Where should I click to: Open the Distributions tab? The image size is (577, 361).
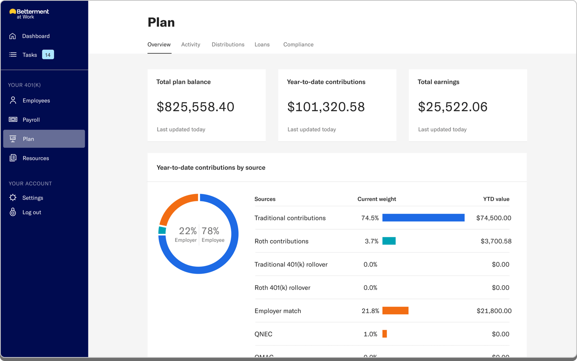click(x=228, y=44)
